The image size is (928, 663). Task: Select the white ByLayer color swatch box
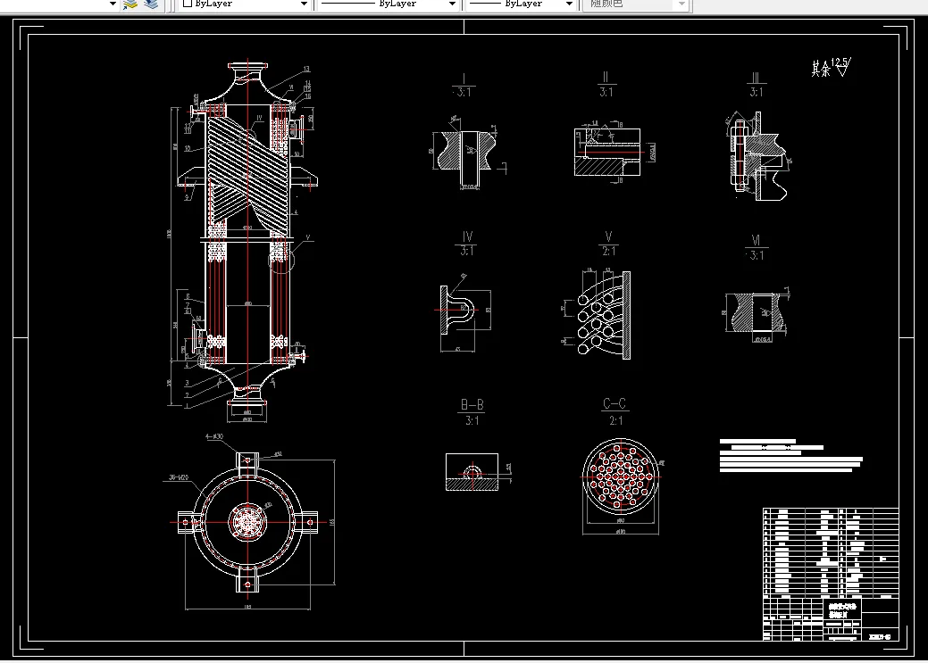click(x=188, y=4)
